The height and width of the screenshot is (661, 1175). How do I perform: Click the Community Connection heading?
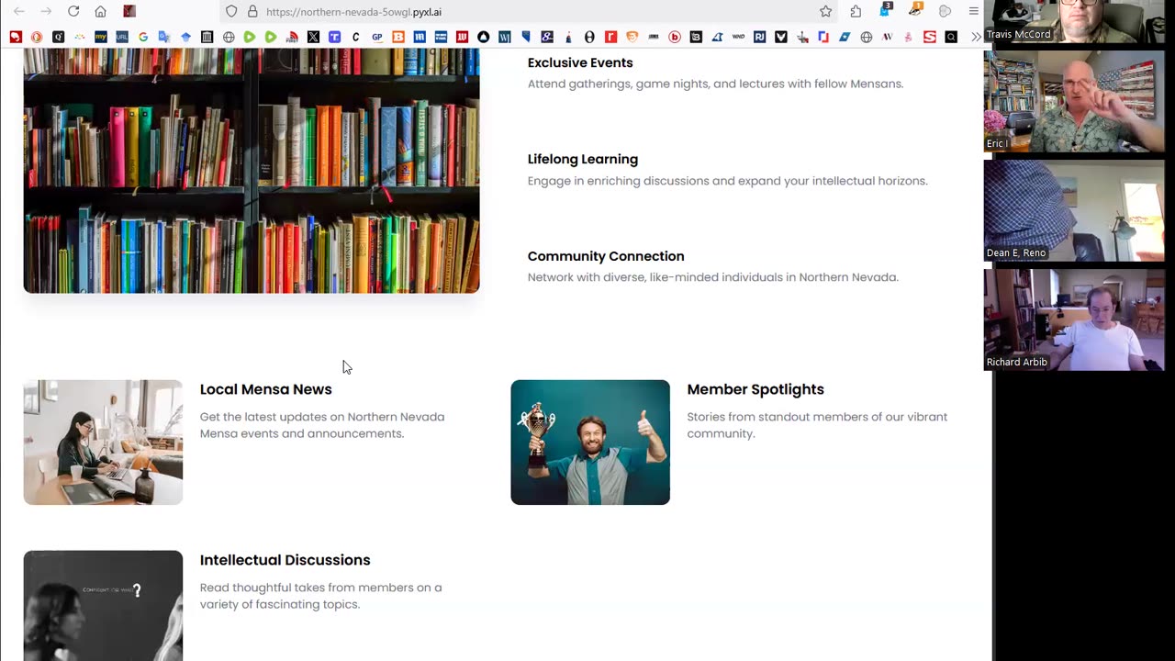click(606, 256)
